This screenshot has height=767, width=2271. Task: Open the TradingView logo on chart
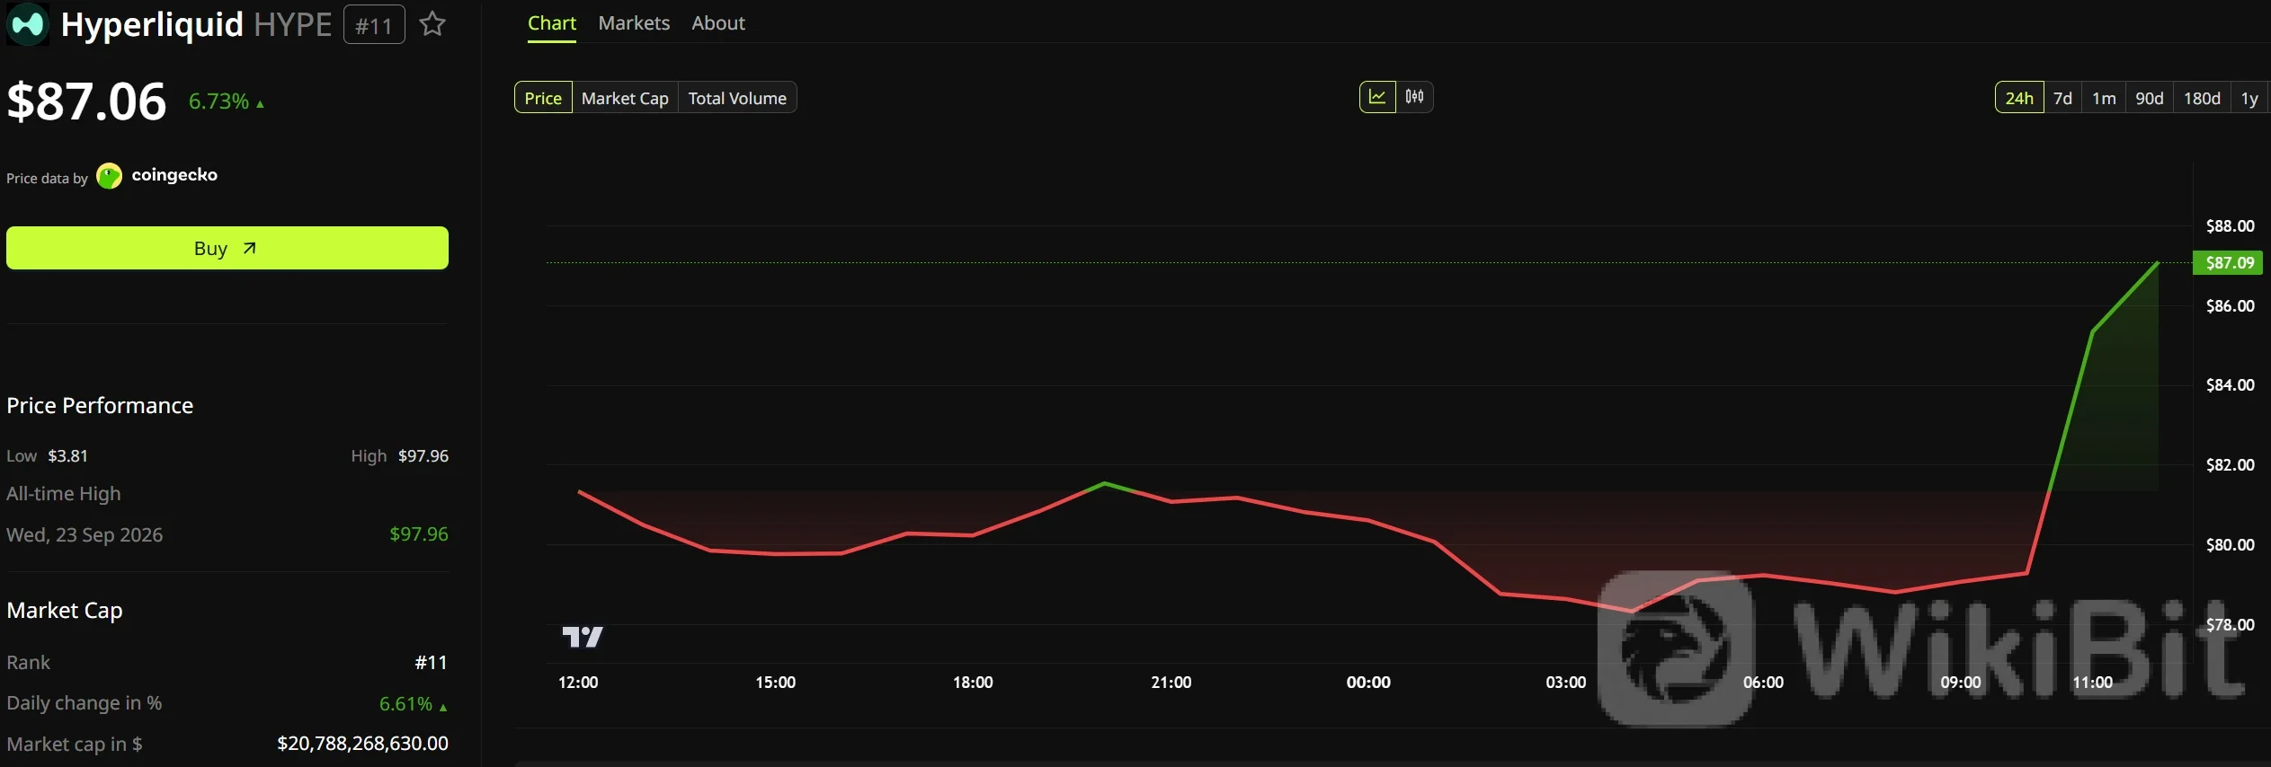point(583,637)
